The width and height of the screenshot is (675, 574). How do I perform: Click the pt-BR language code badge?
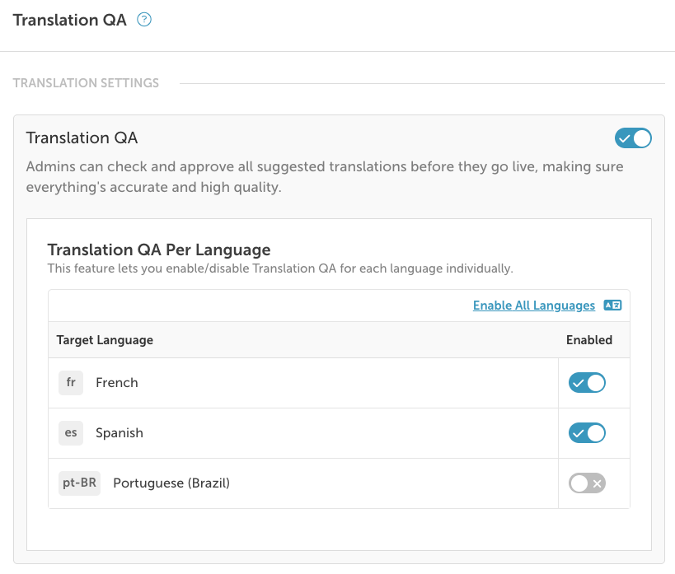pyautogui.click(x=79, y=483)
